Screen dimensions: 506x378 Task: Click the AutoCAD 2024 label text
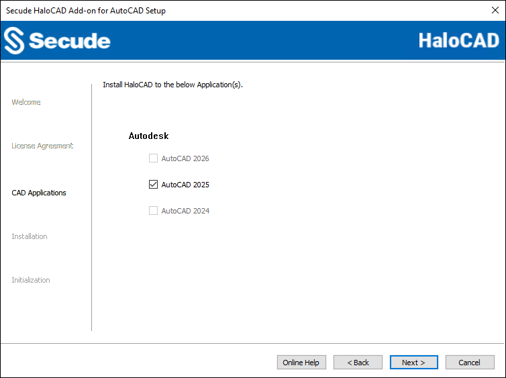185,211
